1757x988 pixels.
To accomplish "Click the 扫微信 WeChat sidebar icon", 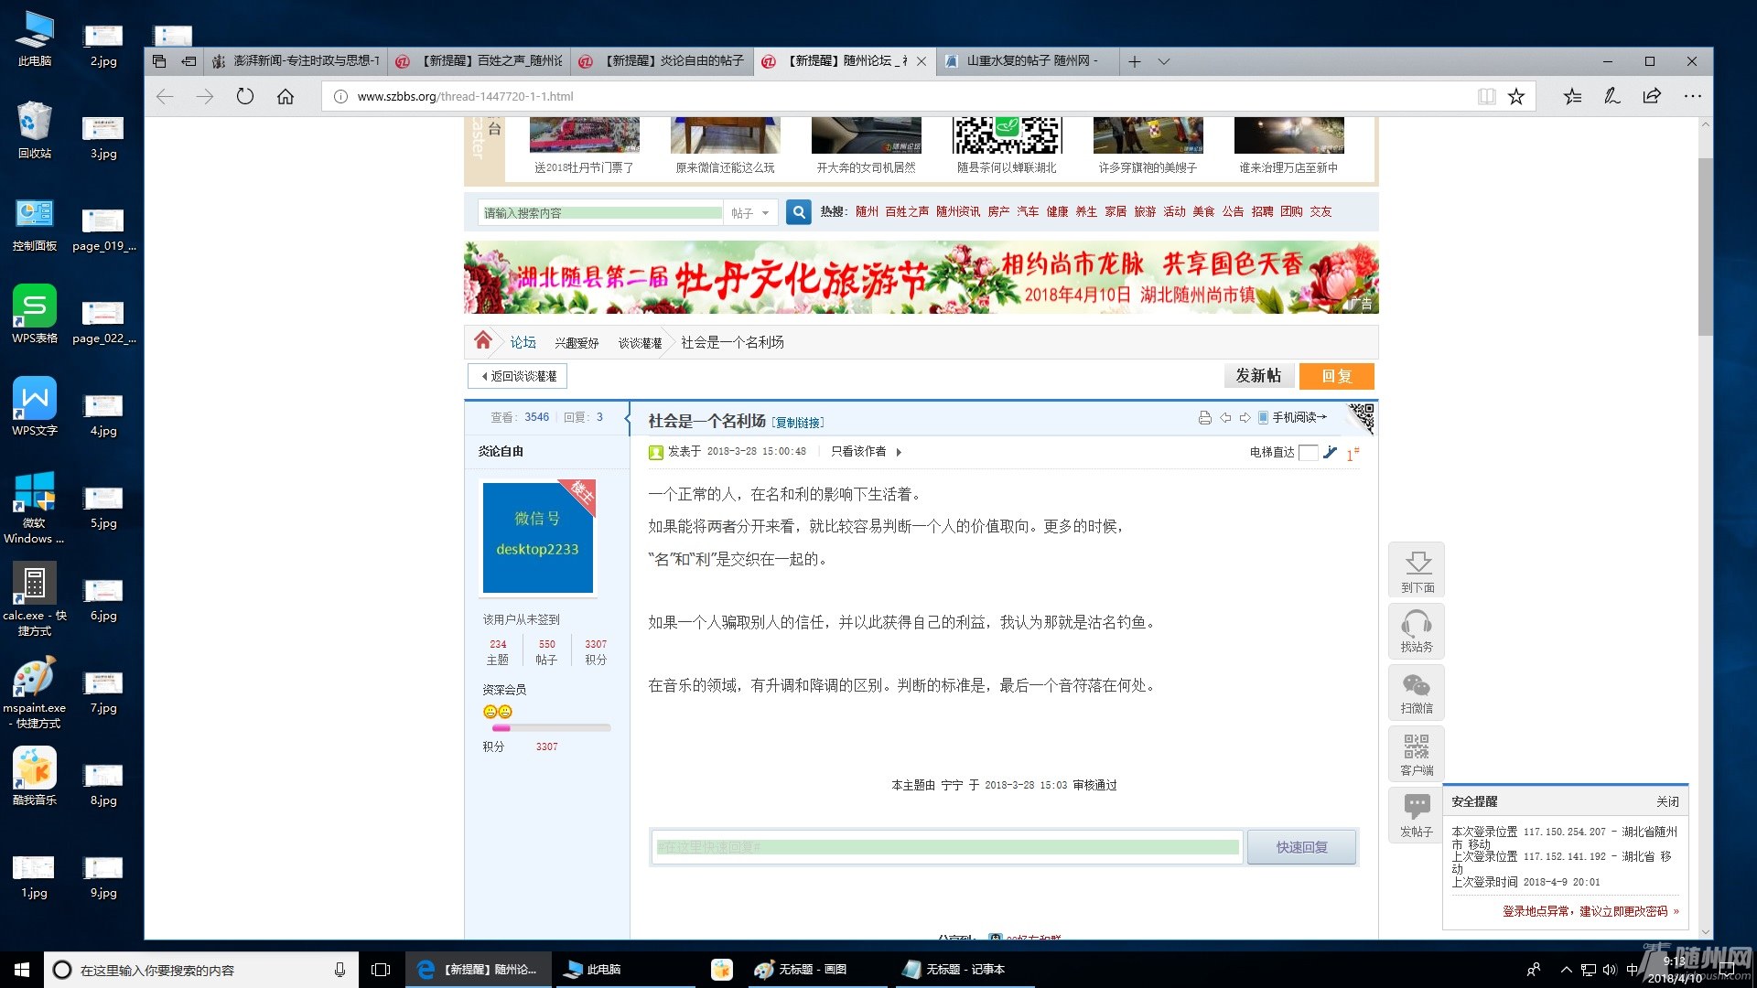I will [x=1417, y=692].
